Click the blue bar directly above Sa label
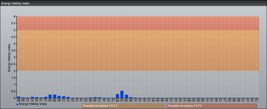The width and height of the screenshot is (267, 109). pos(117,96)
